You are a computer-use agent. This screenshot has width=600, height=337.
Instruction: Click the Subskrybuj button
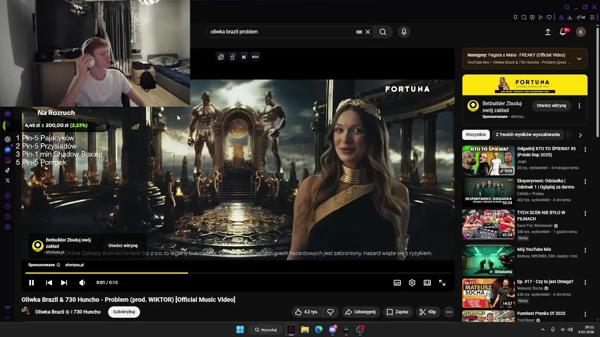point(124,312)
